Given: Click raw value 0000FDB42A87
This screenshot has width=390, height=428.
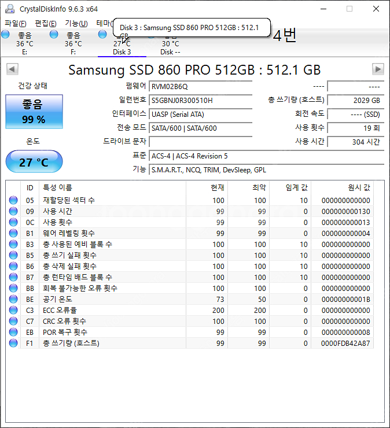Looking at the screenshot, I should coord(345,343).
